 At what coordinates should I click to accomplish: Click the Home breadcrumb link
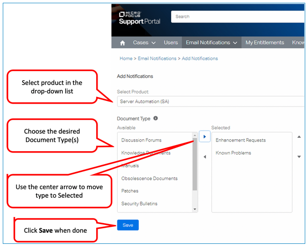pos(126,59)
